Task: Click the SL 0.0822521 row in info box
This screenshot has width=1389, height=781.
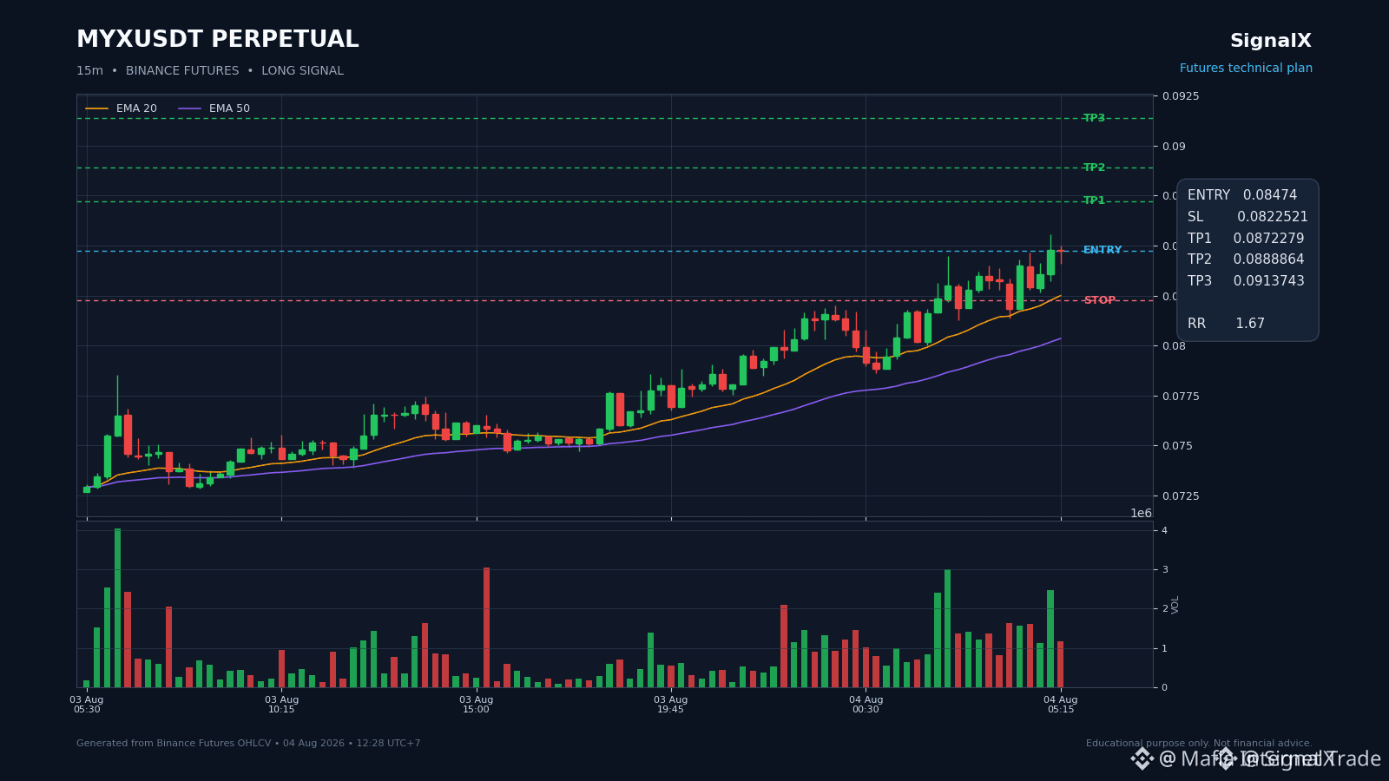Action: [1247, 217]
